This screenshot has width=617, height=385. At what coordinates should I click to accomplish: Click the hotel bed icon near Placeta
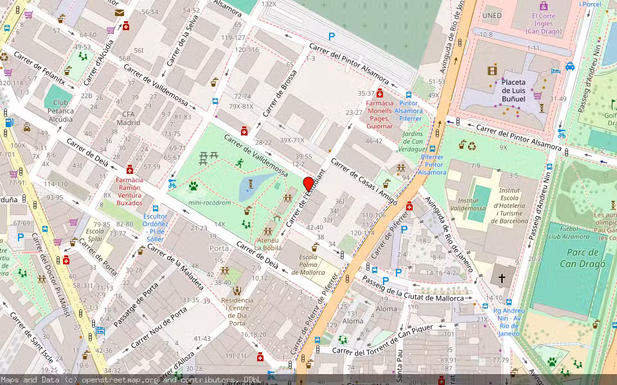[555, 71]
